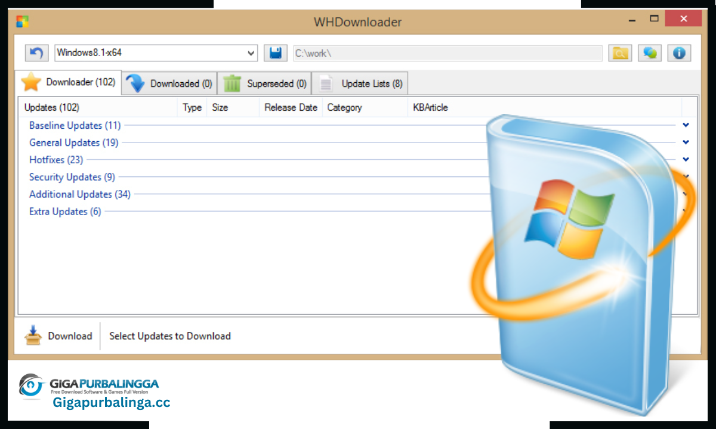
Task: Click the chat bubbles icon
Action: (x=650, y=52)
